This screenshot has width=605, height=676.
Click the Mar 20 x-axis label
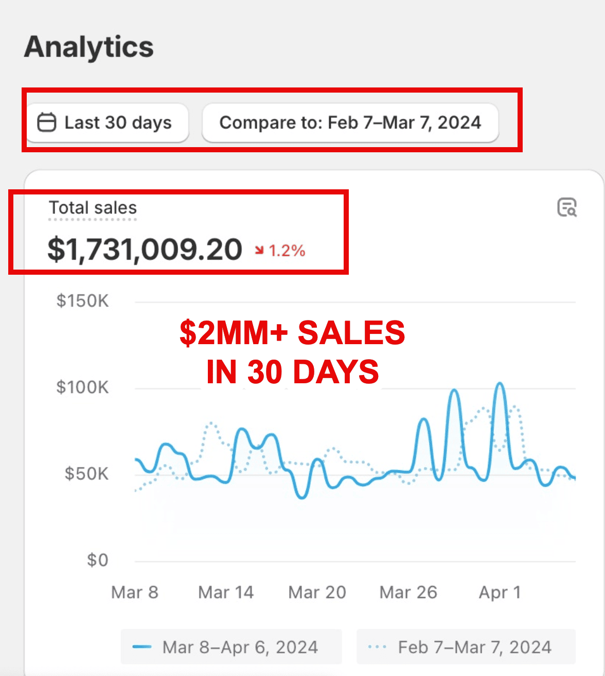pos(317,592)
